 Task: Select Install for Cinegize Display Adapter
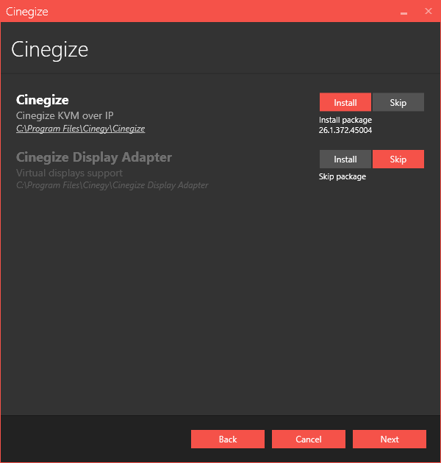(345, 159)
